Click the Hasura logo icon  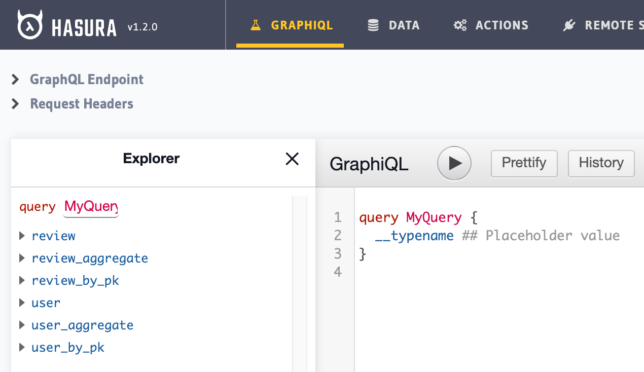coord(30,25)
